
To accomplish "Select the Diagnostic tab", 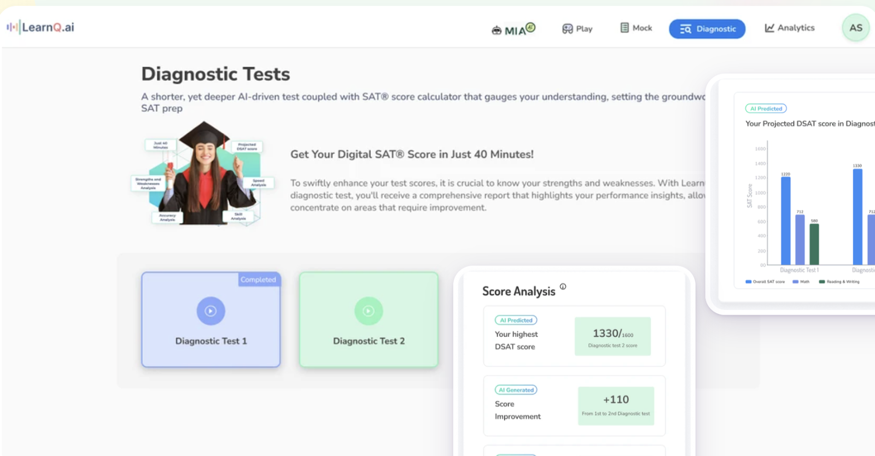I will coord(707,29).
